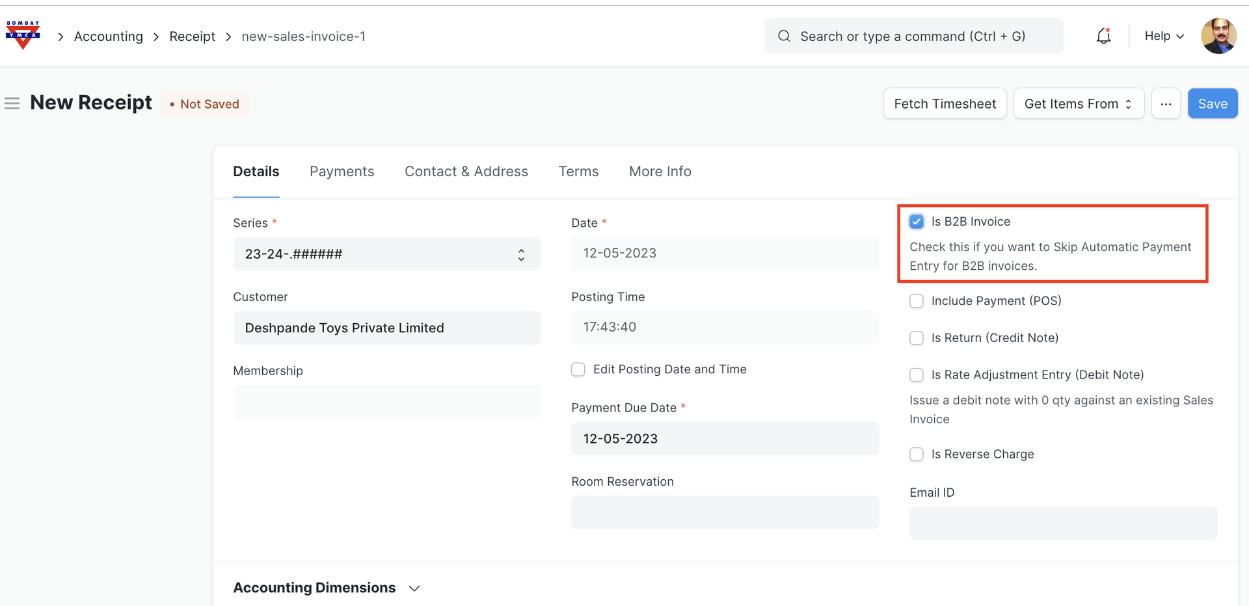Click the Bombay YMCA logo icon
The height and width of the screenshot is (606, 1249).
23,35
